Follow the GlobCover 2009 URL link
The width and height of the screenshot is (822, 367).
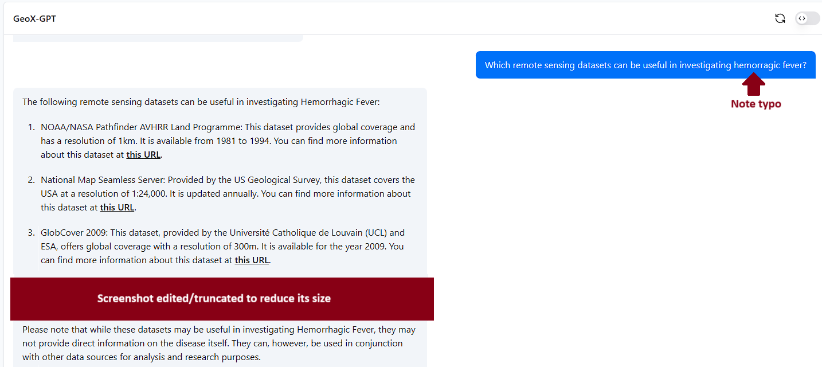[x=252, y=260]
